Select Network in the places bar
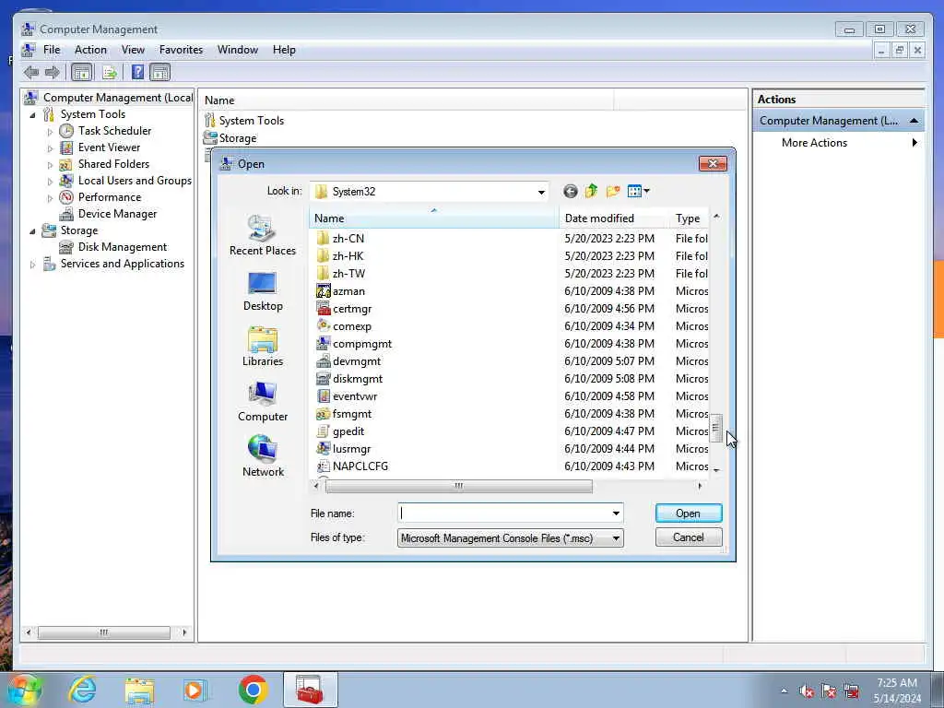Image resolution: width=944 pixels, height=708 pixels. pyautogui.click(x=263, y=457)
